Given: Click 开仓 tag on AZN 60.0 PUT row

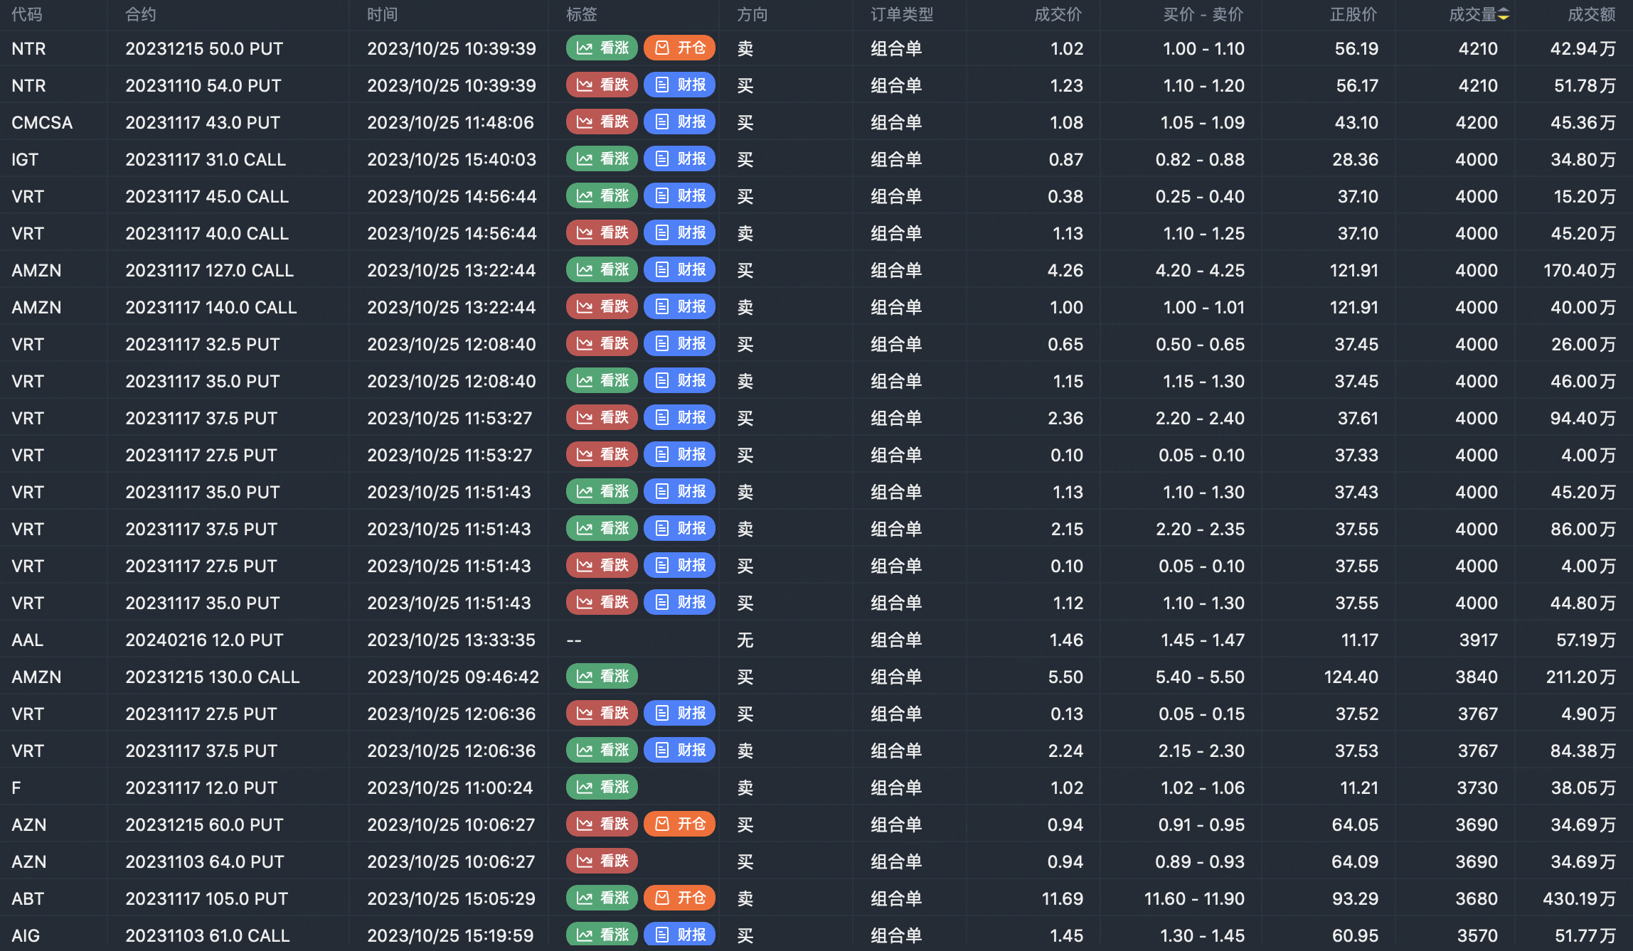Looking at the screenshot, I should coord(680,824).
